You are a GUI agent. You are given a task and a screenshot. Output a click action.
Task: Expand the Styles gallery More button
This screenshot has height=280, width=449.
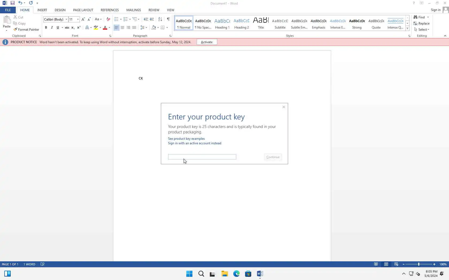(407, 29)
